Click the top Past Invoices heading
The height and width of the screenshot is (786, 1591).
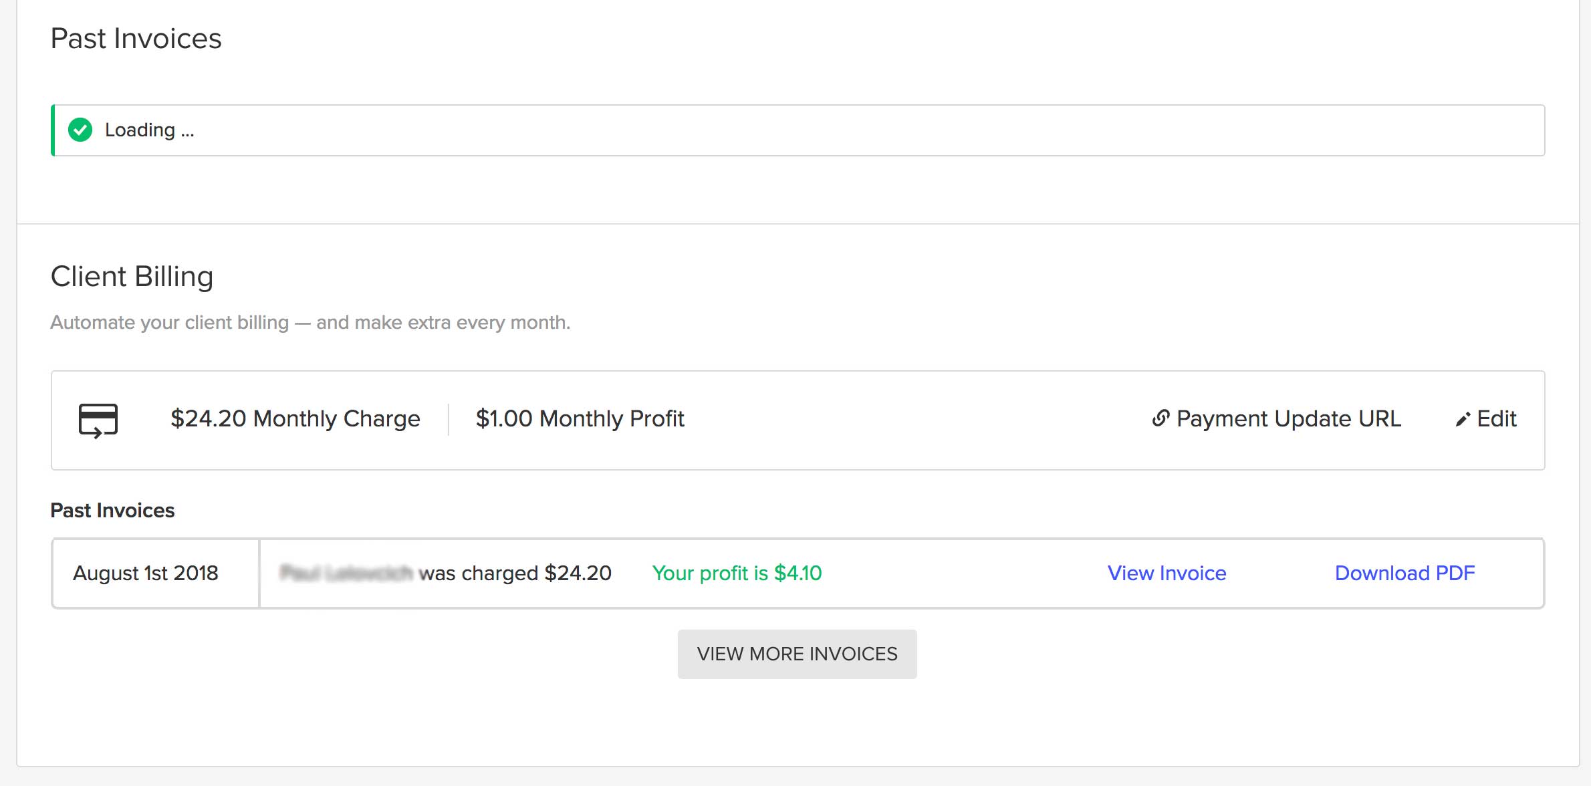pyautogui.click(x=136, y=39)
